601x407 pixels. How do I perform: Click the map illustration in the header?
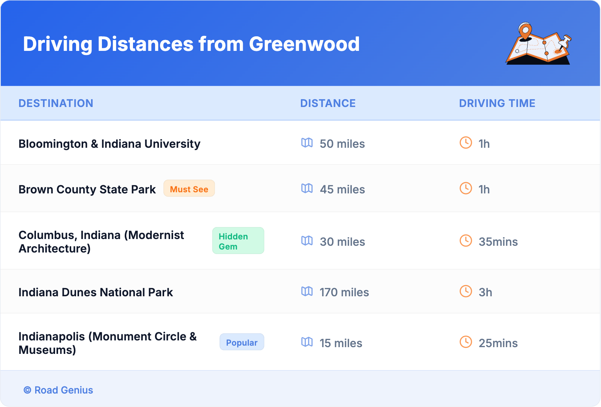pyautogui.click(x=538, y=44)
